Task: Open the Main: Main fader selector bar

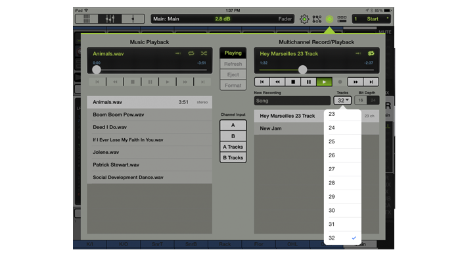Action: click(x=222, y=19)
